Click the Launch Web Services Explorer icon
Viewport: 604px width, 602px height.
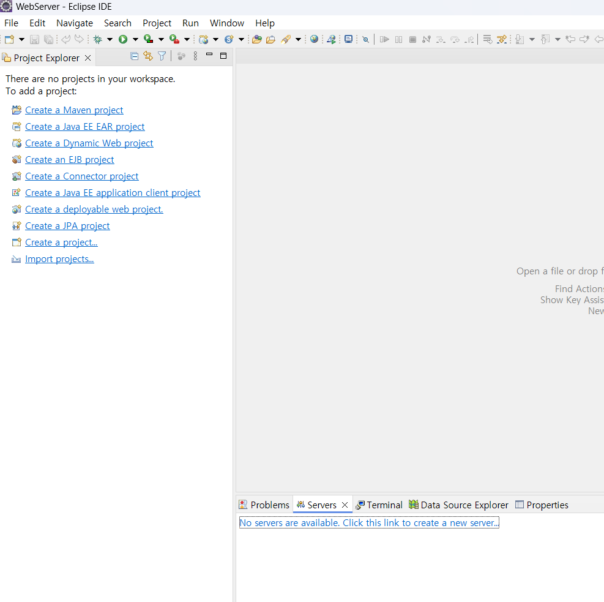pyautogui.click(x=331, y=39)
